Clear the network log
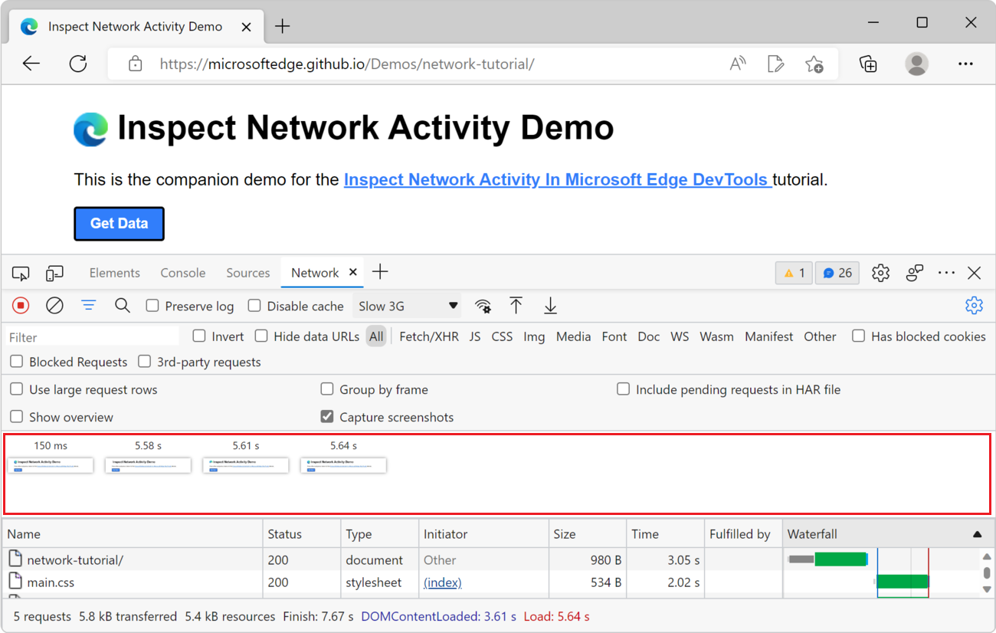996x633 pixels. (54, 306)
